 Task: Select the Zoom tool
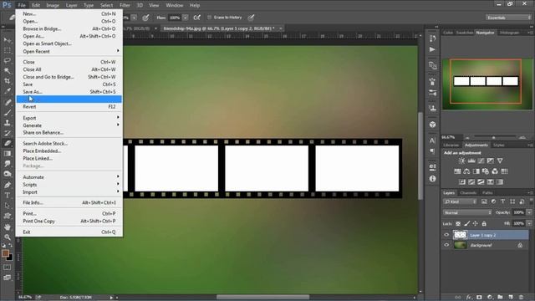coord(8,237)
